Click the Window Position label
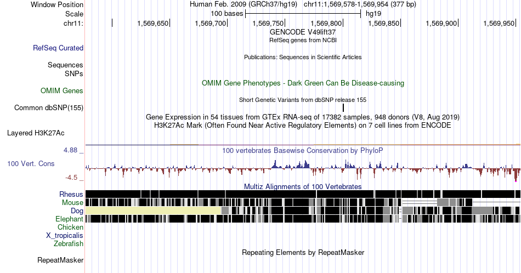521x273 pixels. click(x=57, y=4)
